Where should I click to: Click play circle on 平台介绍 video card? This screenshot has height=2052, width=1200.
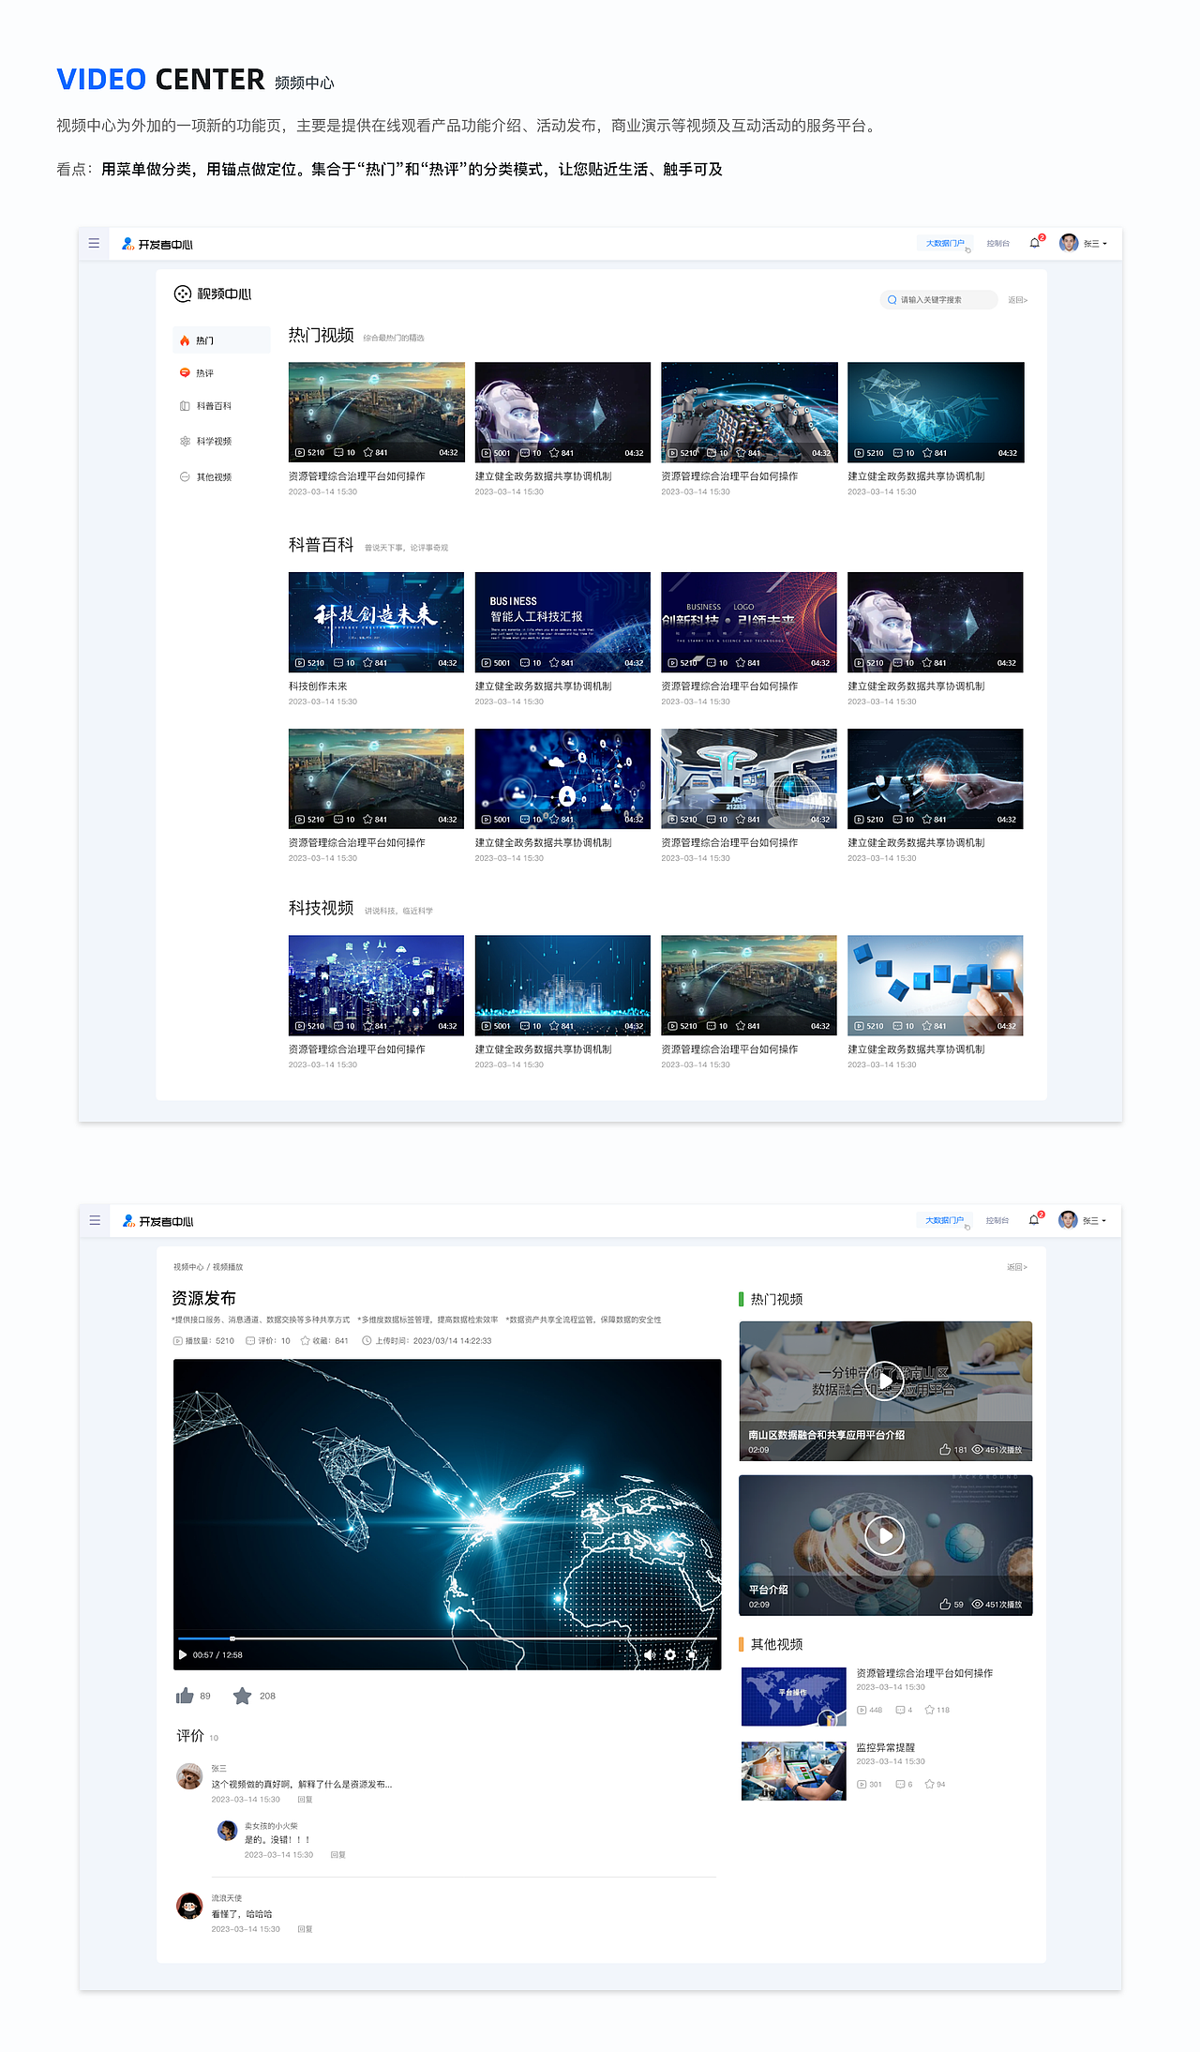pos(885,1535)
